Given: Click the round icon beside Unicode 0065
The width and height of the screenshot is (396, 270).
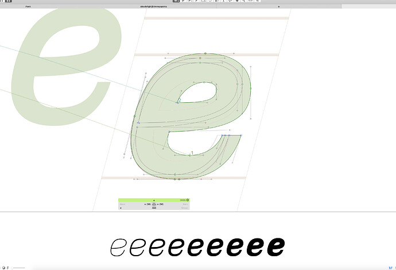Looking at the screenshot, I should (188, 200).
